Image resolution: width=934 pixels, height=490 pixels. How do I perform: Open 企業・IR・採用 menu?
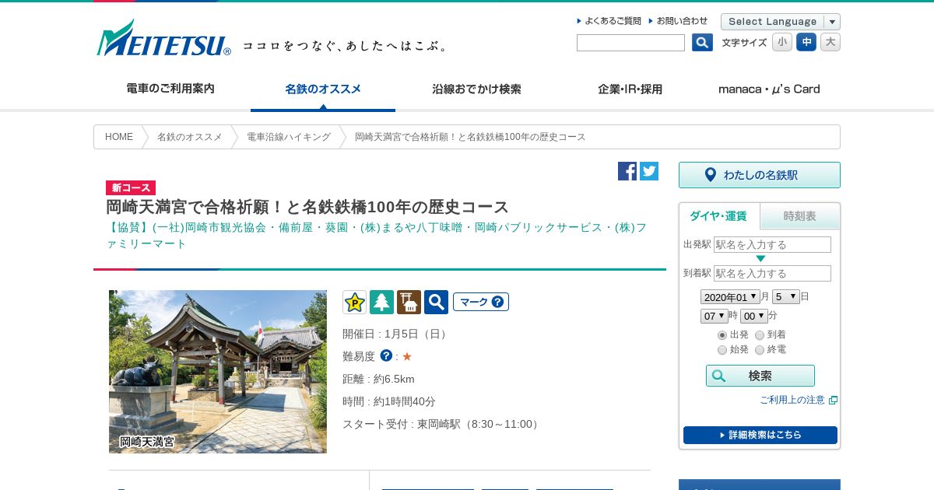pos(630,89)
